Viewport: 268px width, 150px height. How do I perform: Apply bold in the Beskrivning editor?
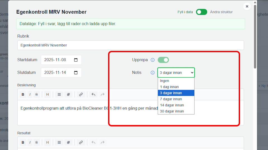23,94
